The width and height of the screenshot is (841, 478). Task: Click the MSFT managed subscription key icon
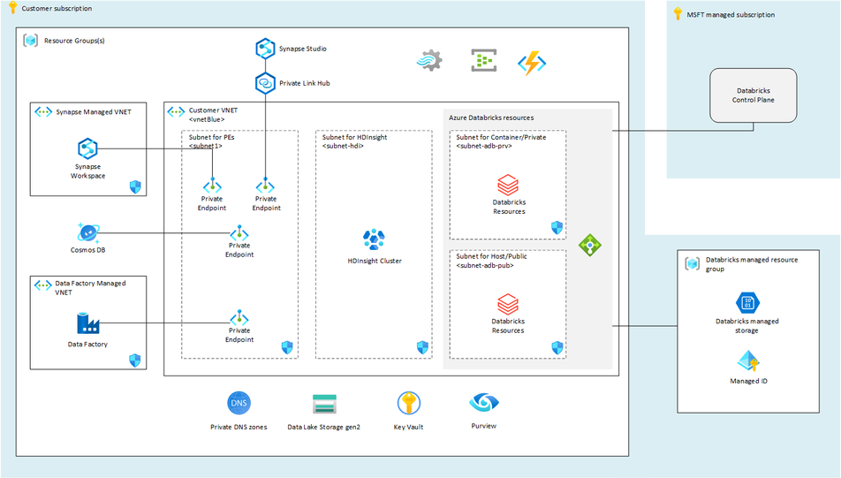click(x=678, y=14)
